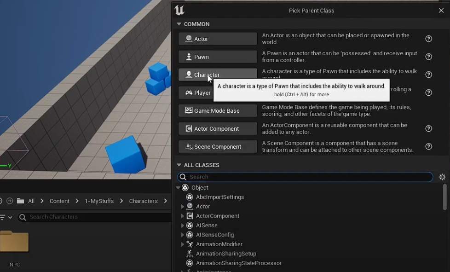Navigate to Content folder breadcrumb
The width and height of the screenshot is (450, 272).
click(x=59, y=201)
